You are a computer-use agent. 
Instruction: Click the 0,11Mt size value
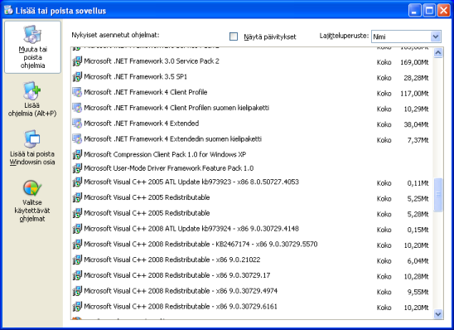tap(418, 183)
